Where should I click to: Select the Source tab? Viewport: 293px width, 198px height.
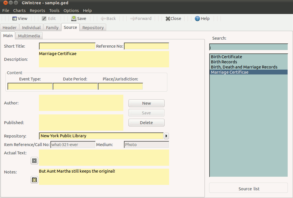[x=70, y=27]
